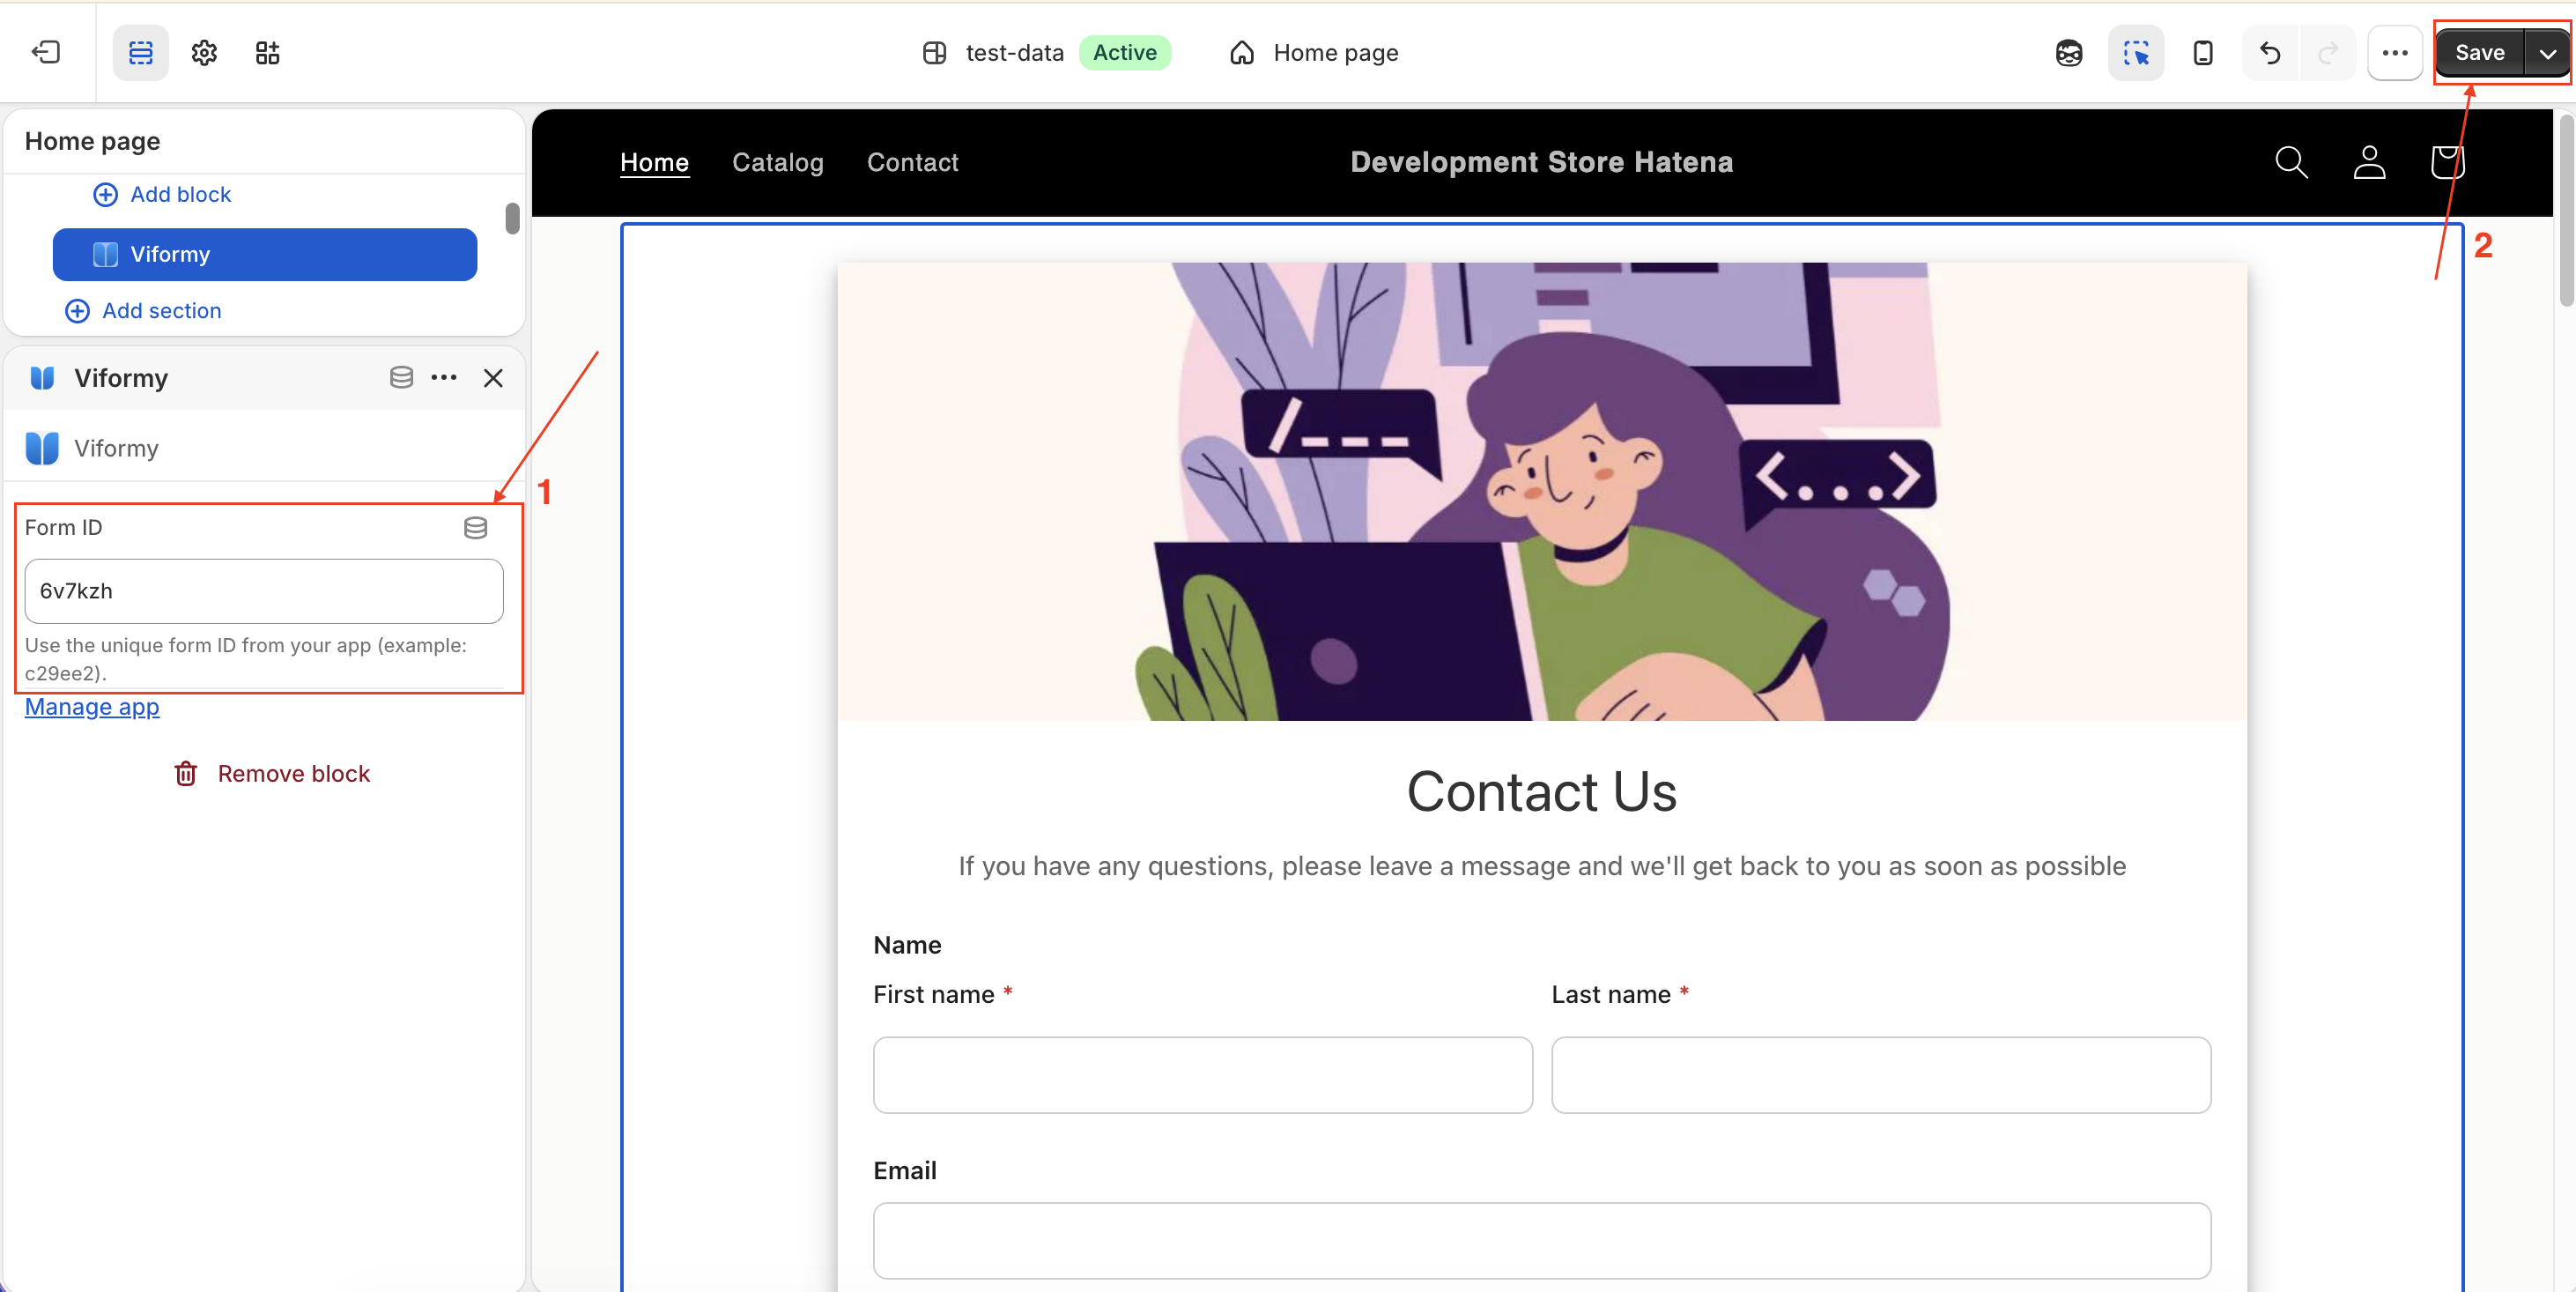Toggle the inspector selection tool
The height and width of the screenshot is (1292, 2576).
2136,52
